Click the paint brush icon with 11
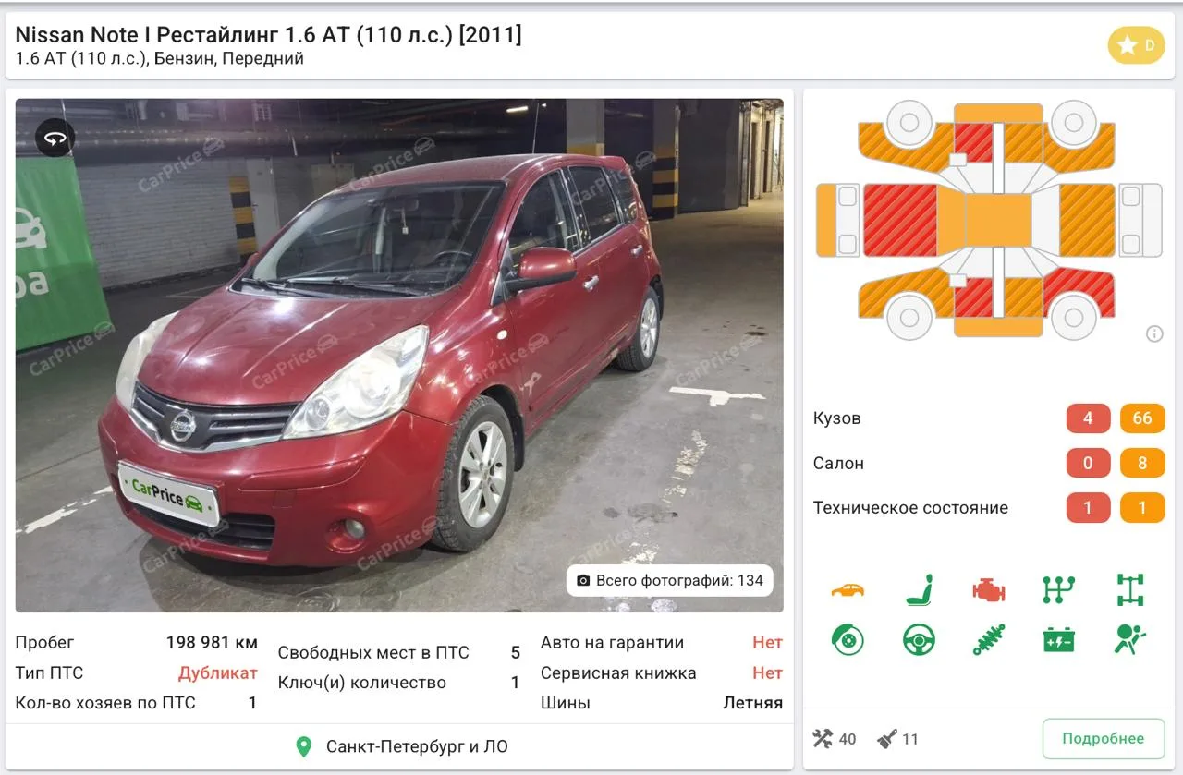Screen dimensions: 1183x775 [887, 738]
